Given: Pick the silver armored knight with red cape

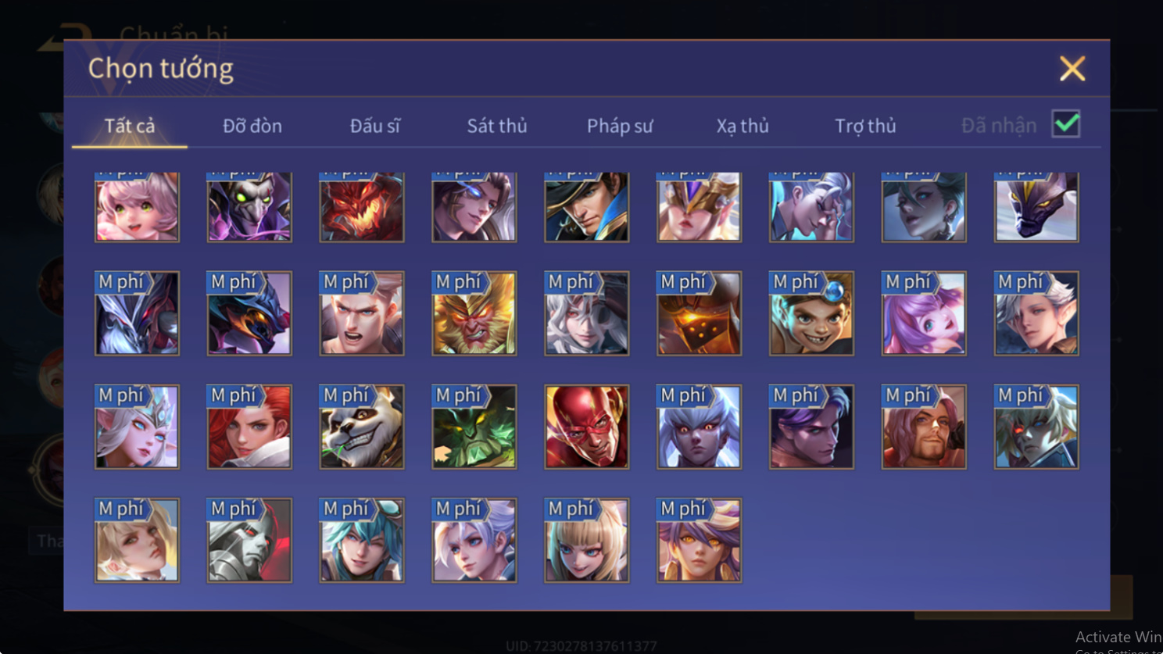Looking at the screenshot, I should click(x=249, y=540).
